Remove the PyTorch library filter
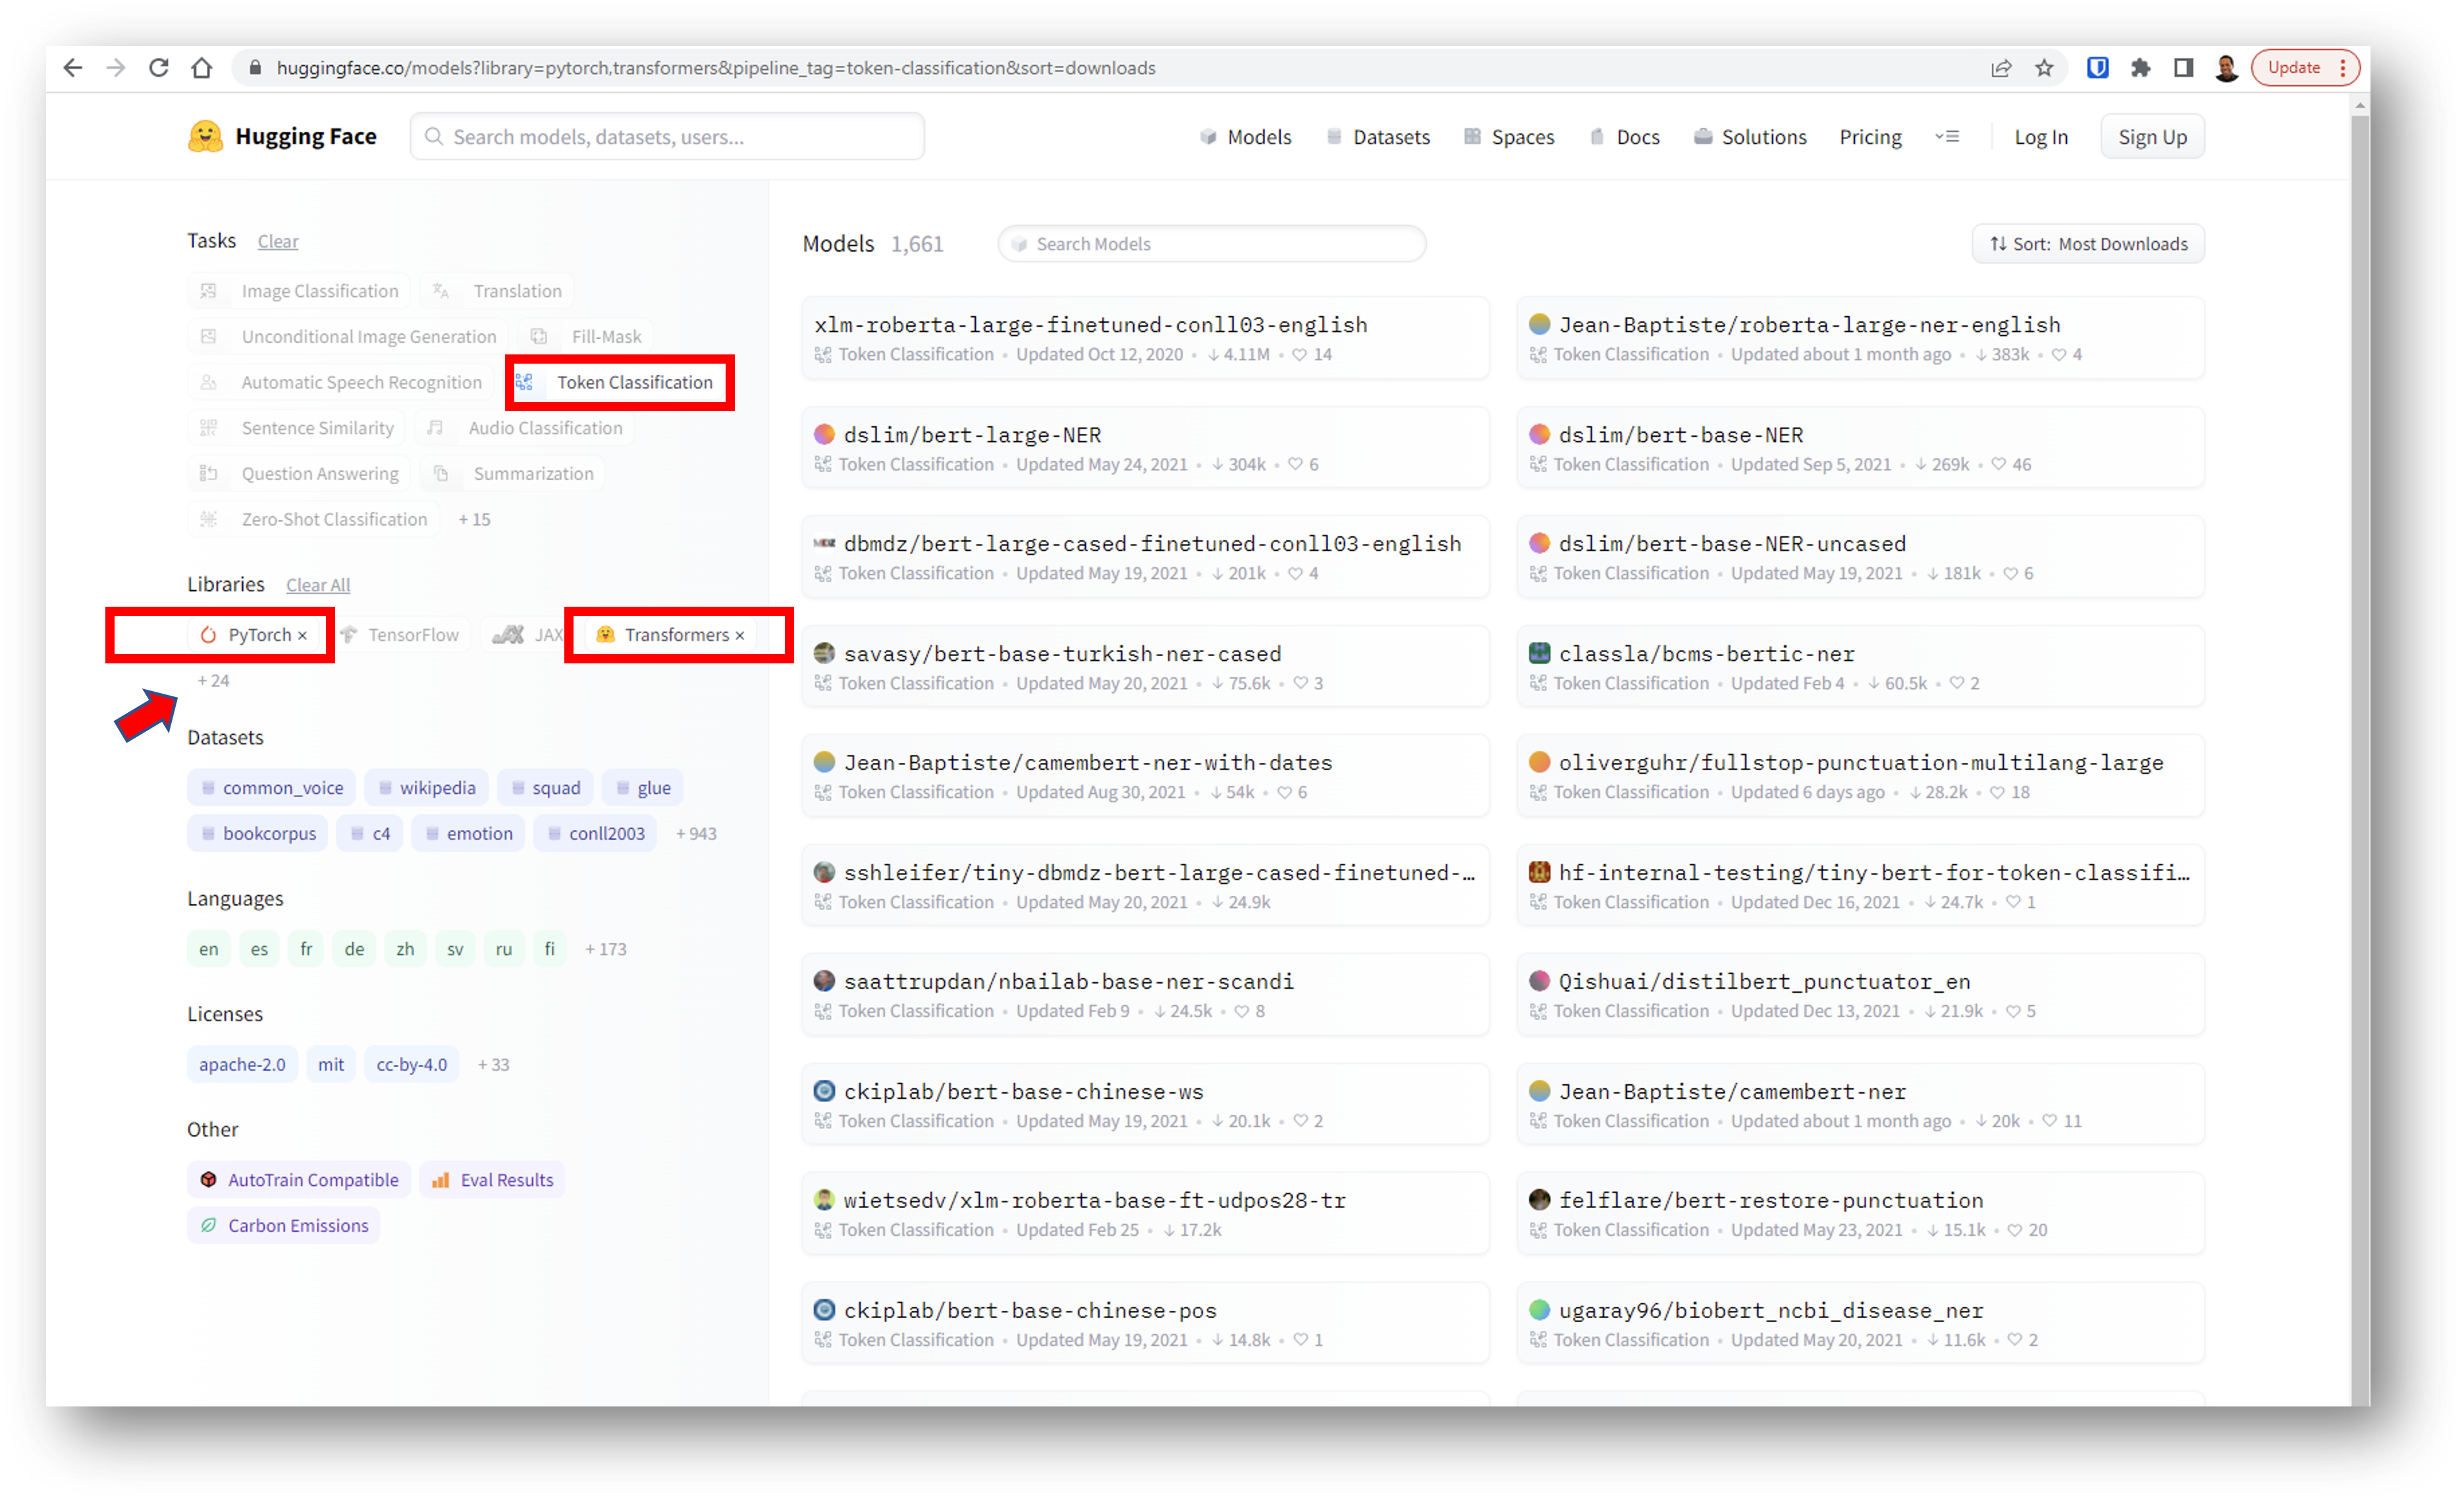2464x1500 pixels. pos(302,636)
